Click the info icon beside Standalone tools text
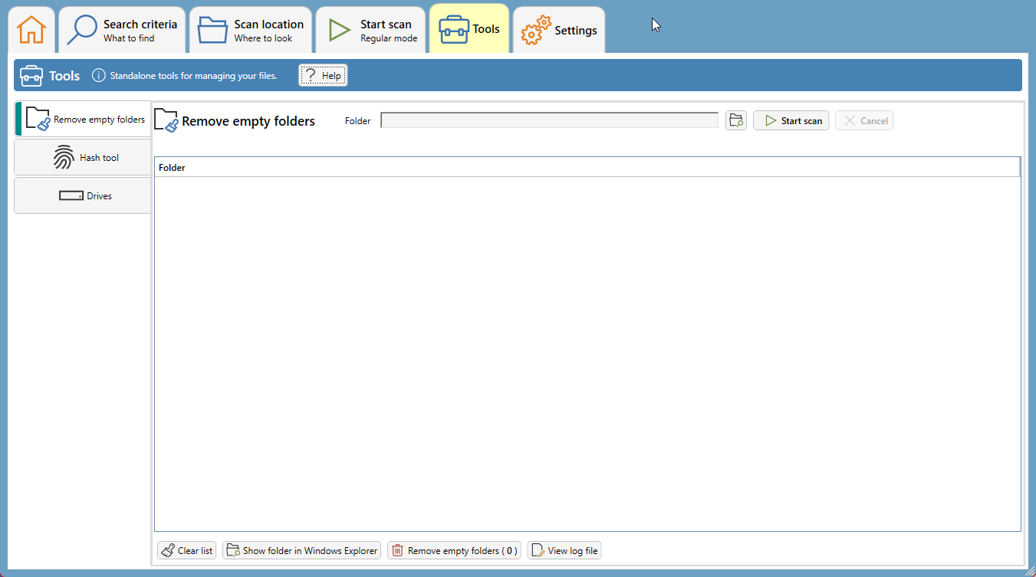Viewport: 1036px width, 577px height. [x=99, y=75]
